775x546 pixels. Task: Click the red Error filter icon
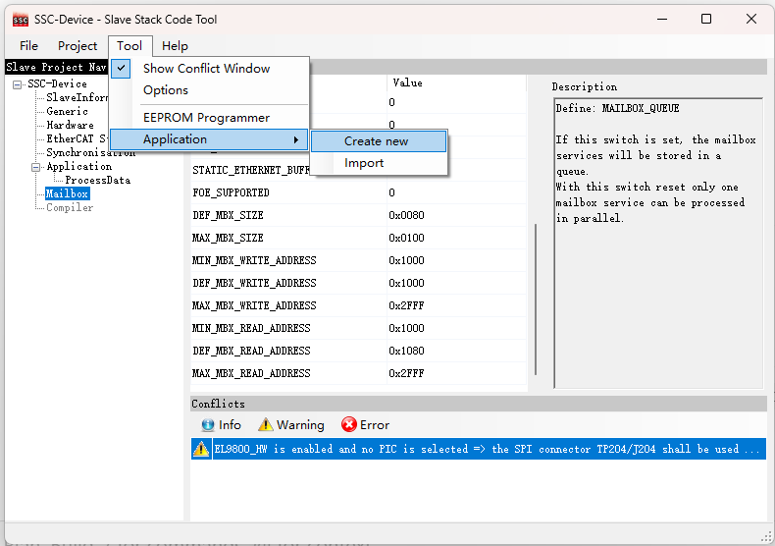(x=349, y=424)
